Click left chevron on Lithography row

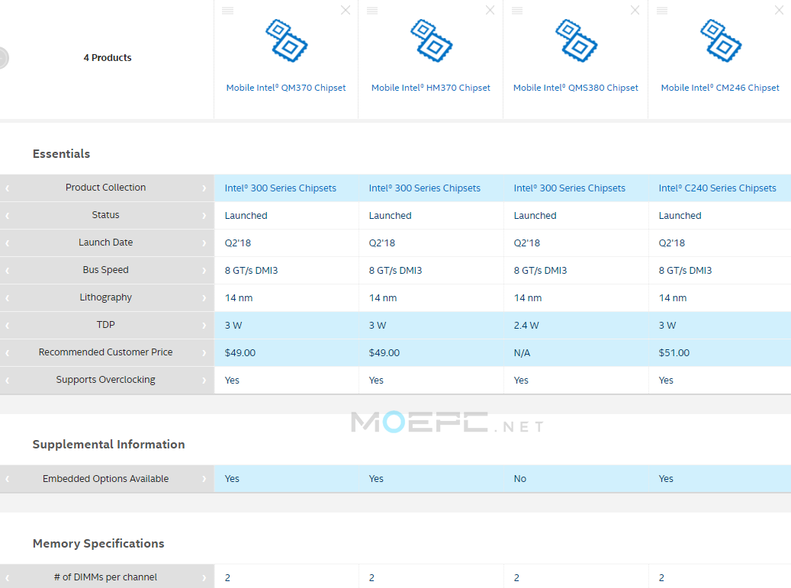pyautogui.click(x=8, y=298)
